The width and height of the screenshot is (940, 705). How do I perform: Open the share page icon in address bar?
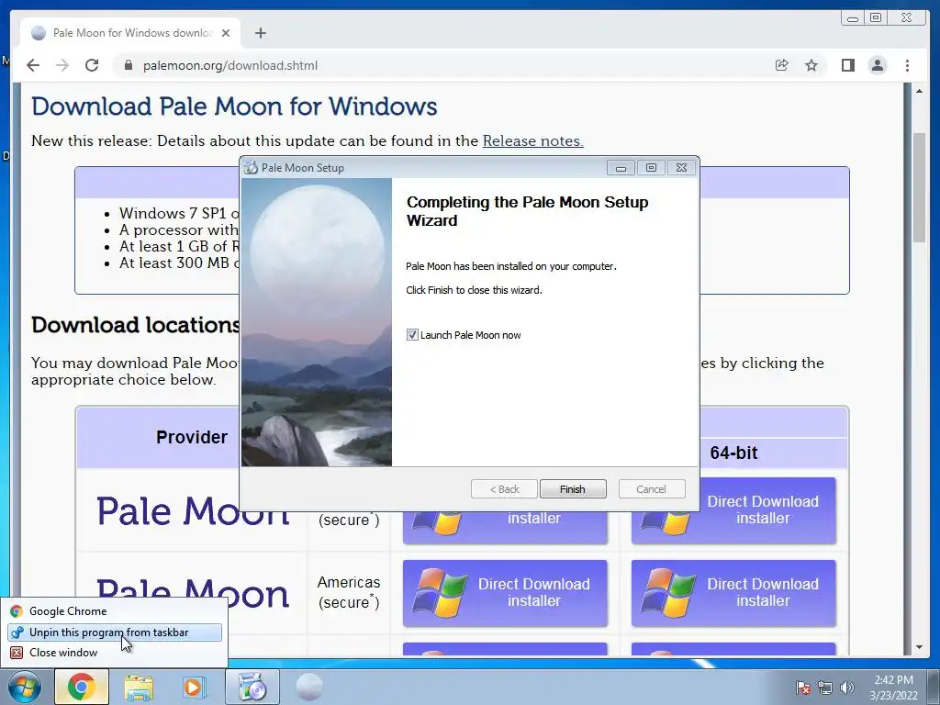782,65
